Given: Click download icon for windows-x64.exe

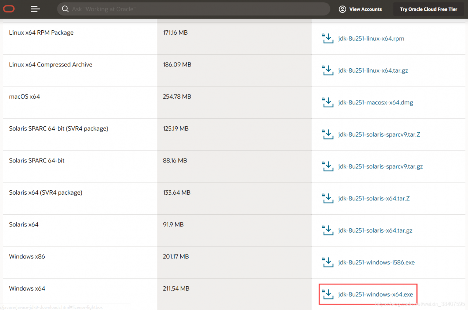Looking at the screenshot, I should point(328,294).
